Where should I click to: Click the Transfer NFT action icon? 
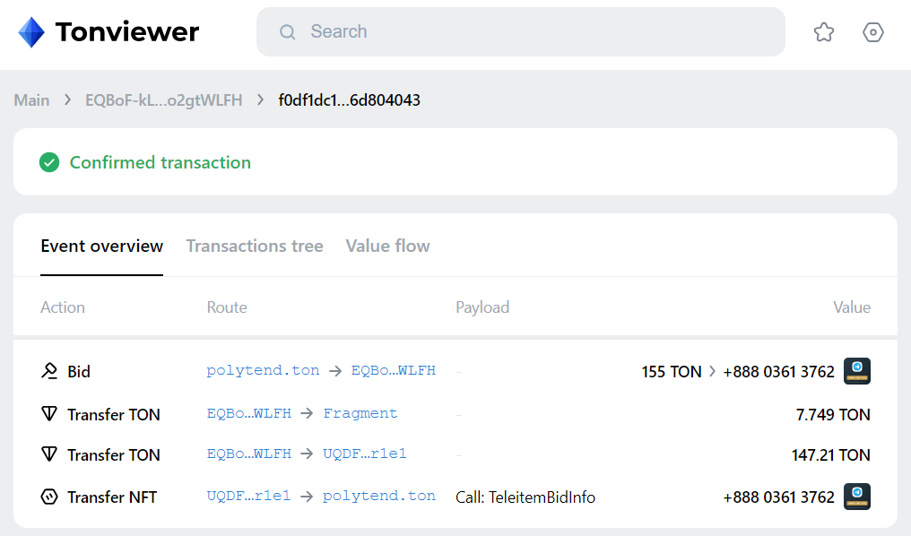[x=49, y=497]
